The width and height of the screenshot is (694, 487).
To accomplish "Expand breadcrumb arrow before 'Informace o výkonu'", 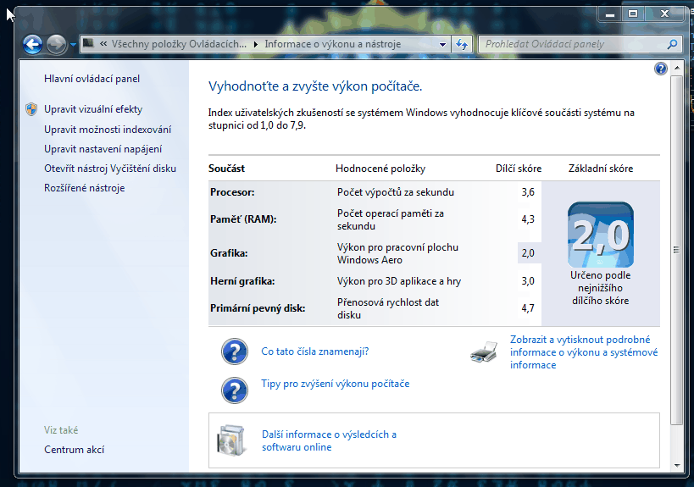I will (x=256, y=44).
